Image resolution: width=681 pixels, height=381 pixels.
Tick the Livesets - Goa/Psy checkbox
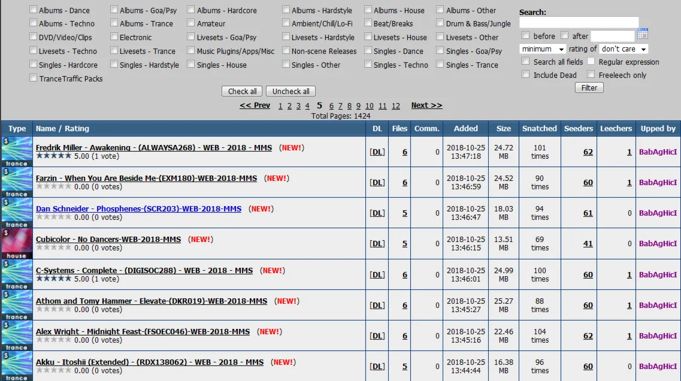[190, 37]
